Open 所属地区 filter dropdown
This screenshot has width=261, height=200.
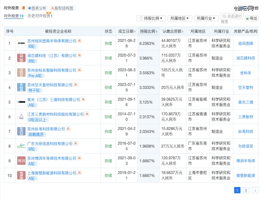click(x=180, y=18)
